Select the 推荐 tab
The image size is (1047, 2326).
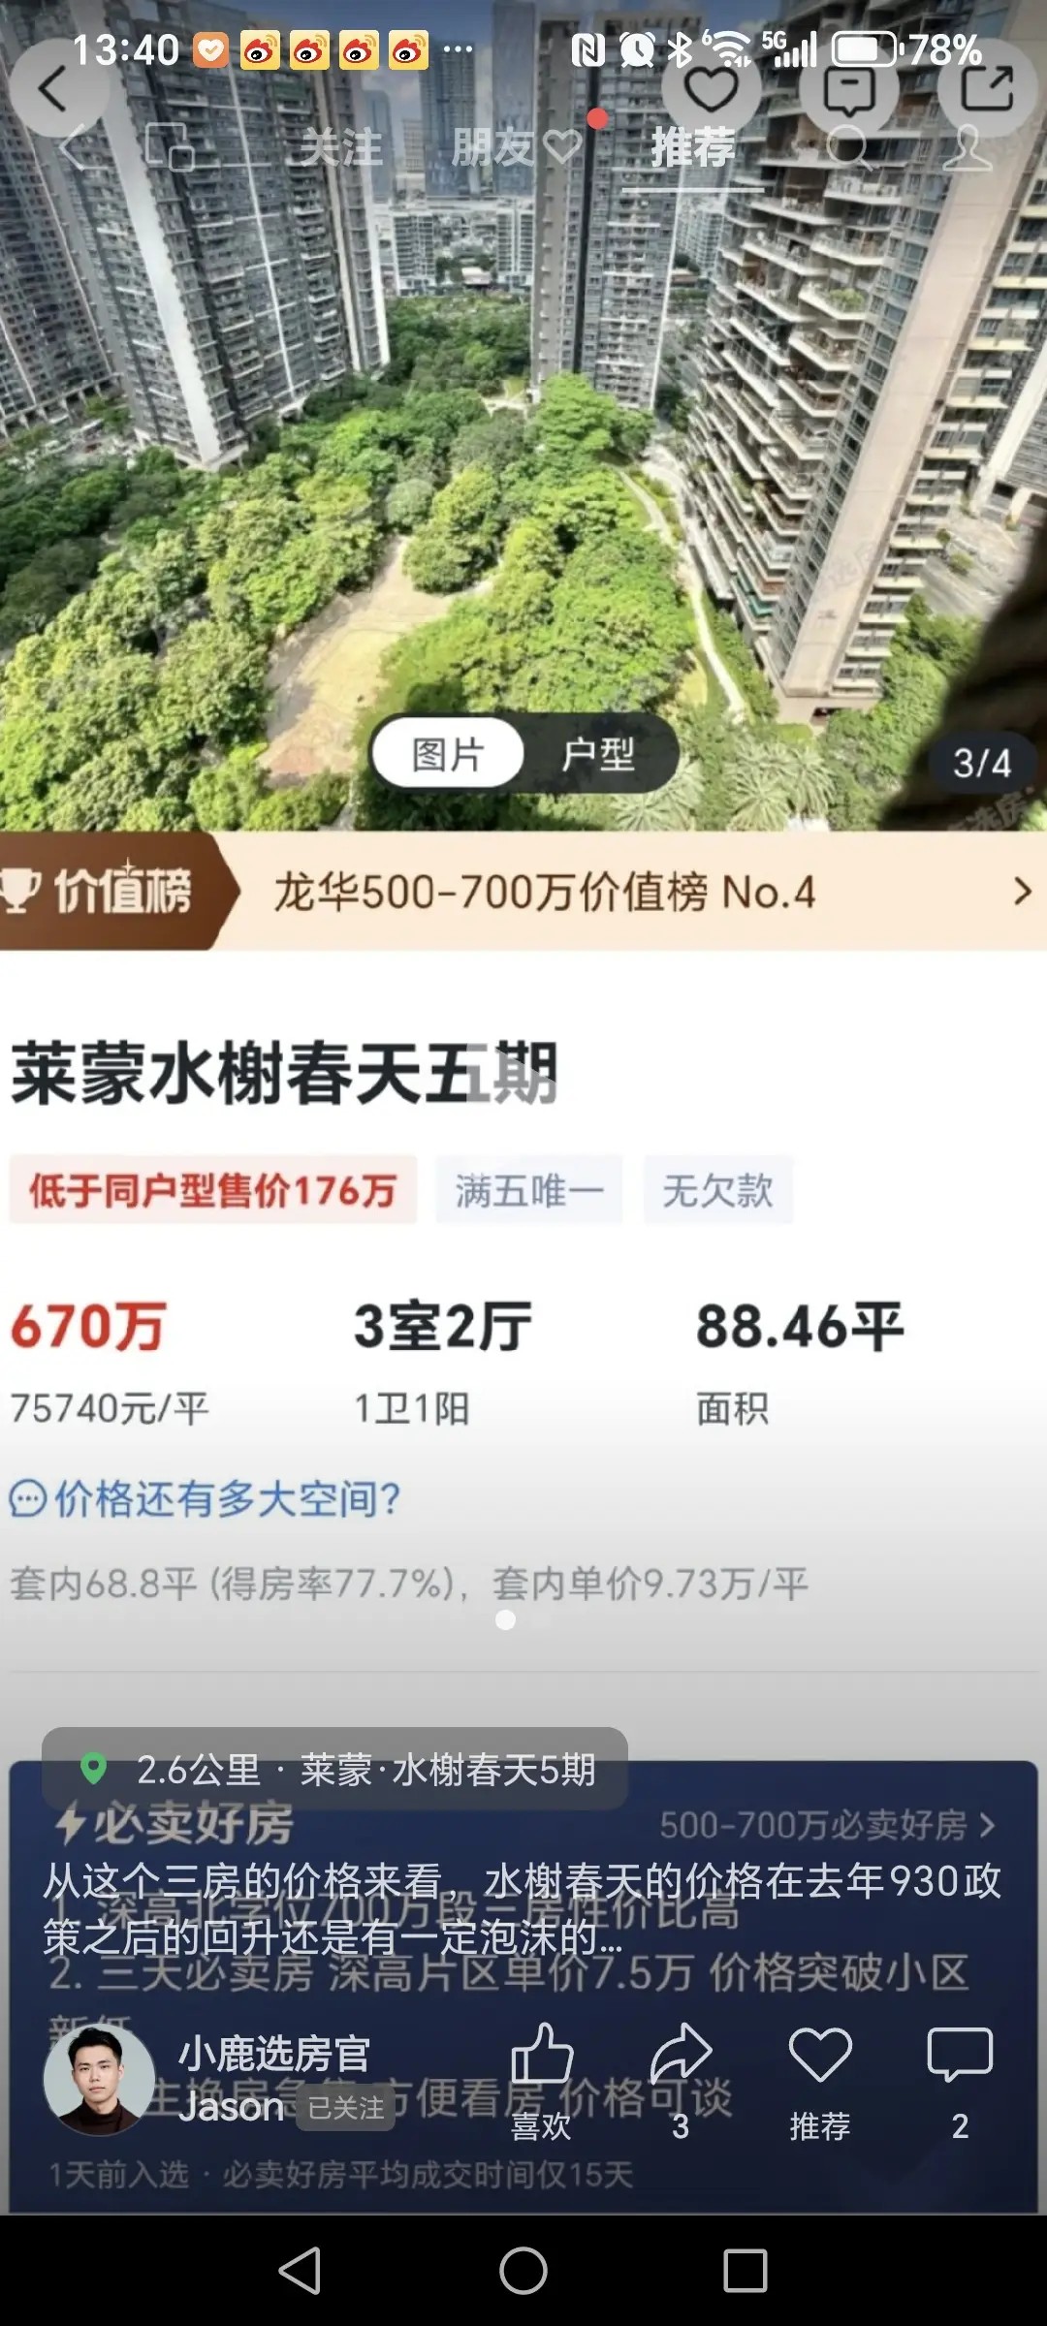click(693, 148)
